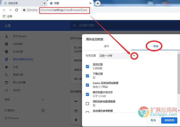Expand the 高级 section in the sidebar
The height and width of the screenshot is (127, 180).
pos(24,99)
